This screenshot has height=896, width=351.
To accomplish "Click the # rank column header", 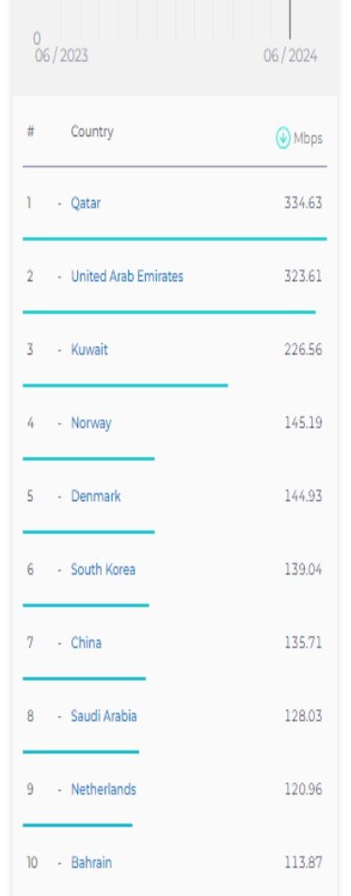I will (x=30, y=132).
